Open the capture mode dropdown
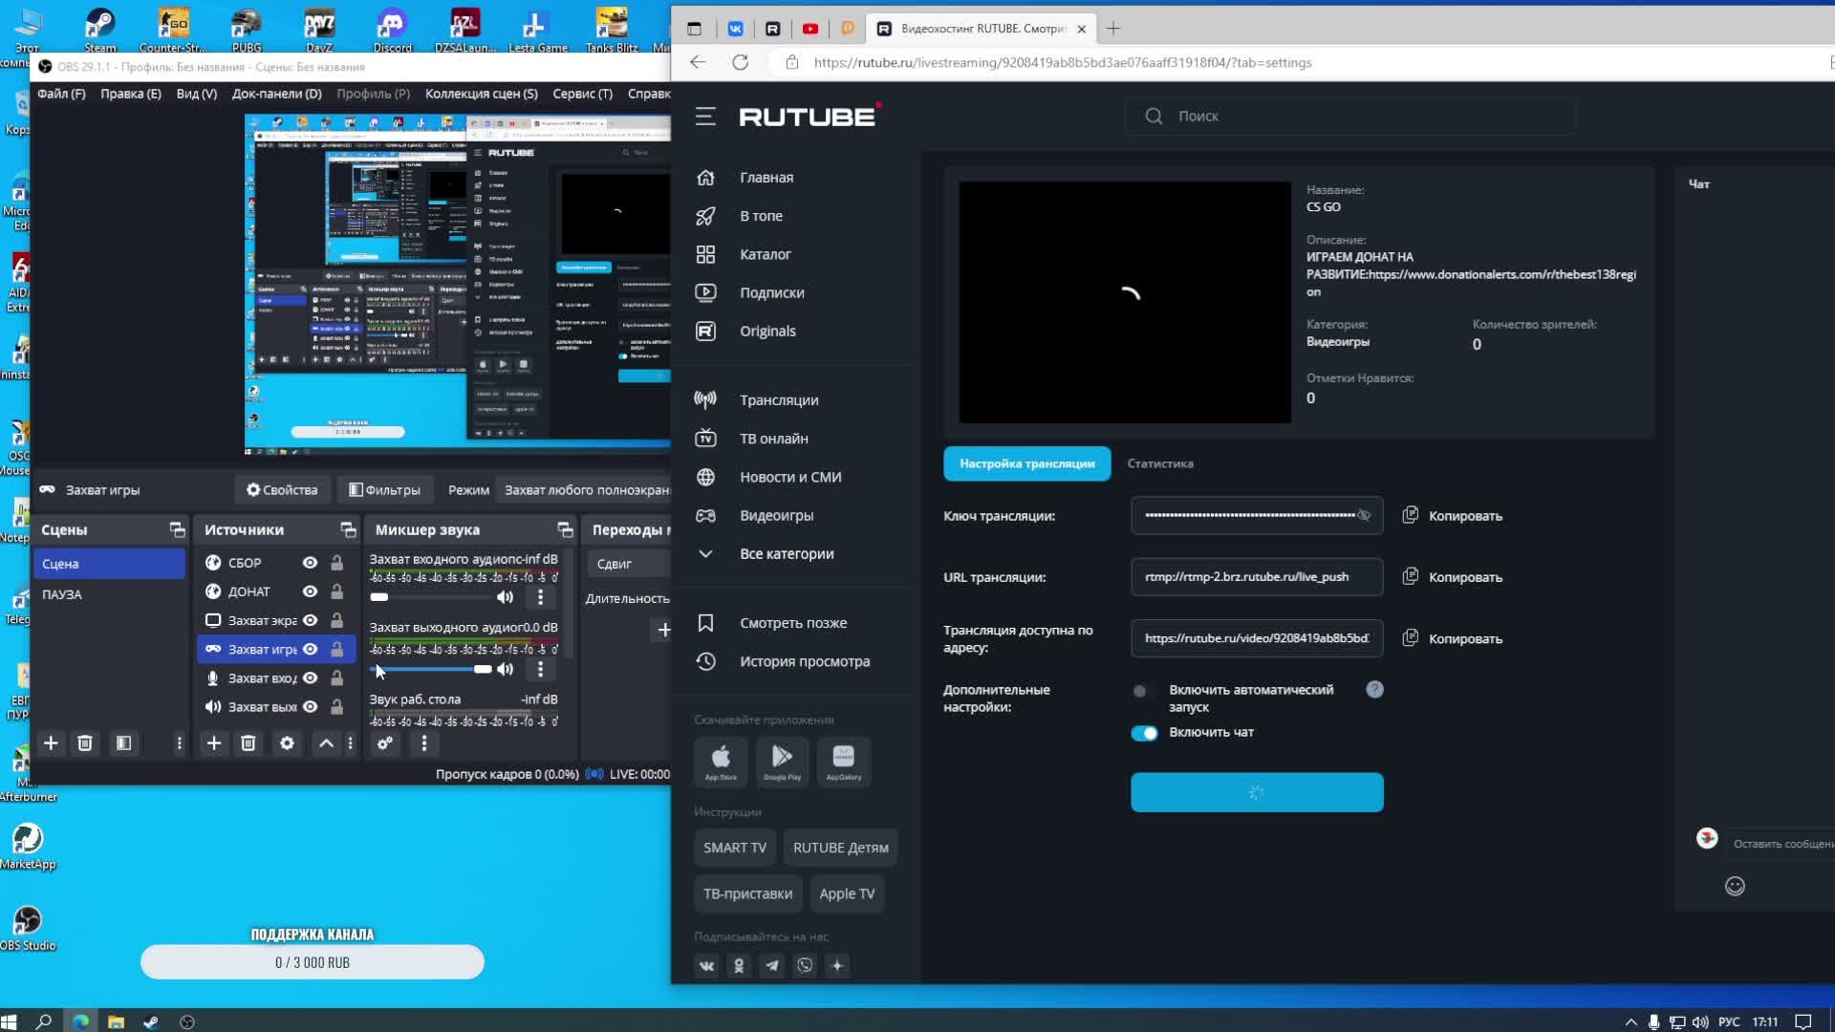This screenshot has width=1835, height=1032. coord(587,490)
